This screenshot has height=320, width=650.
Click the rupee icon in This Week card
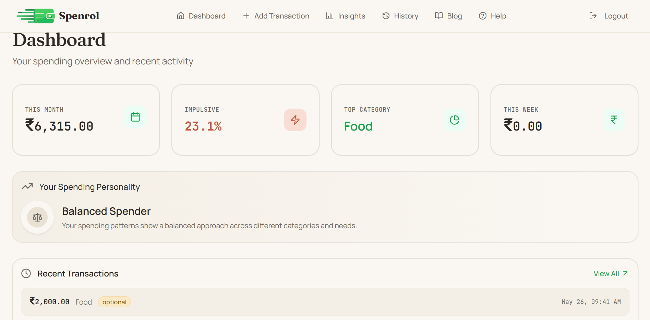point(614,120)
